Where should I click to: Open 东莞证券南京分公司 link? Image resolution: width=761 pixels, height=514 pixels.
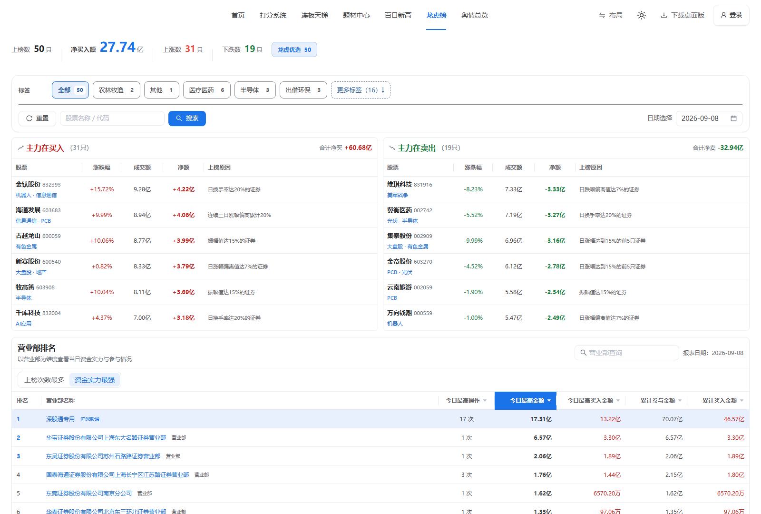tap(89, 494)
